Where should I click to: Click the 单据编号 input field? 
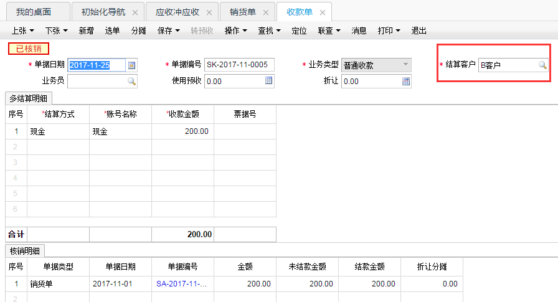239,65
